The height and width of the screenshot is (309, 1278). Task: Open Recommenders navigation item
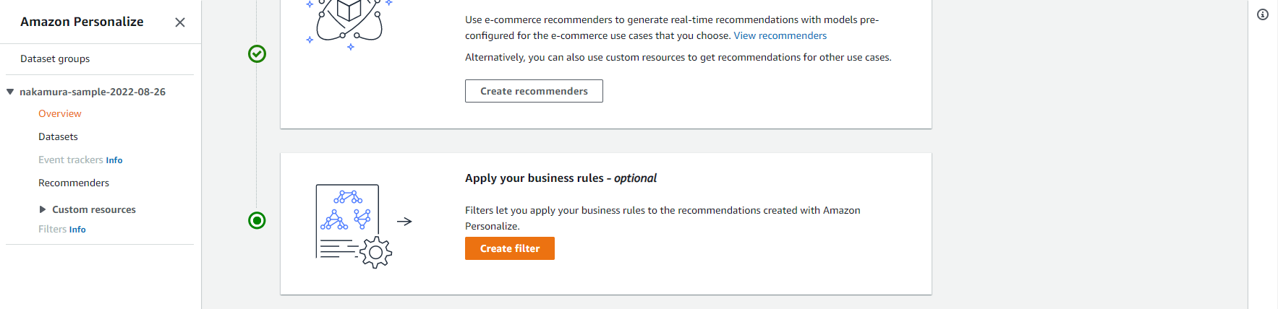(74, 183)
